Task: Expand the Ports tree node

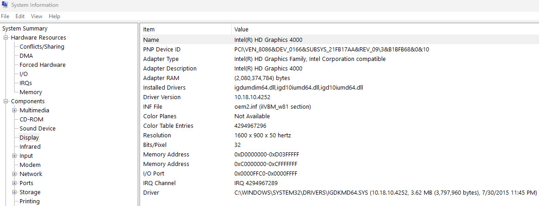Action: pyautogui.click(x=15, y=183)
